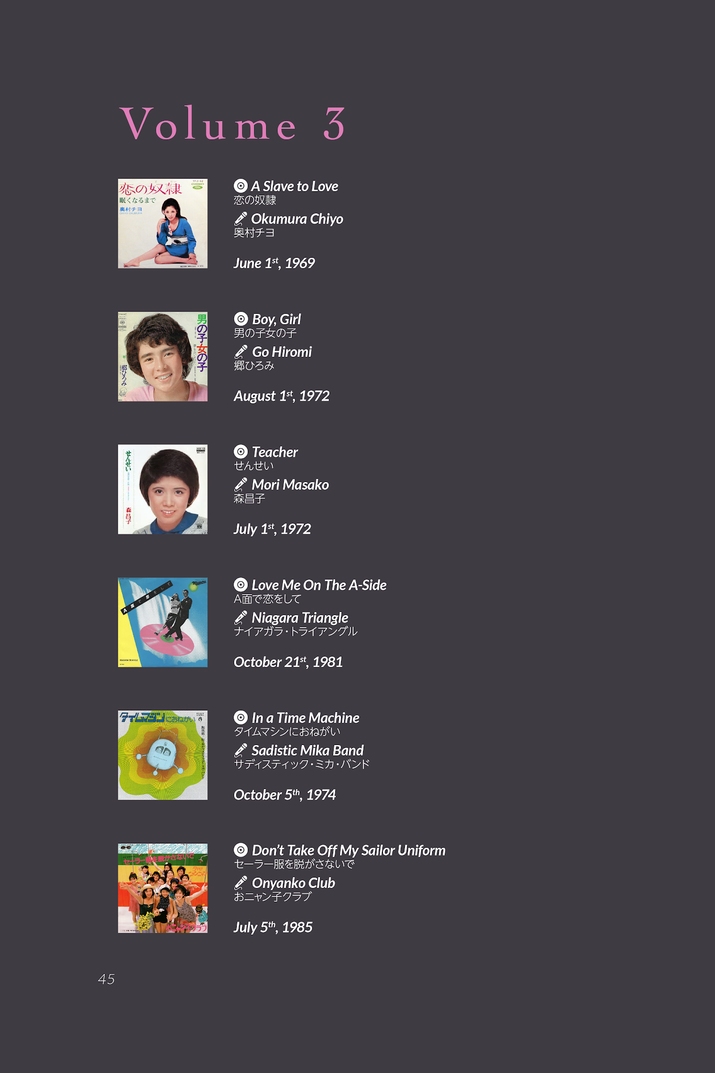Viewport: 715px width, 1073px height.
Task: Click the pen icon next to Onyanko Club
Action: coord(240,883)
